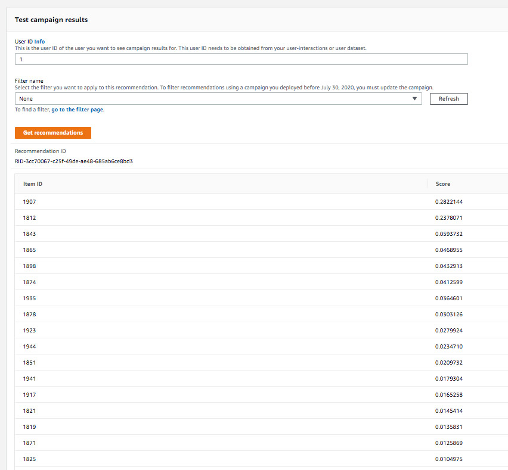
Task: Click score value 0.2822144
Action: click(x=449, y=202)
